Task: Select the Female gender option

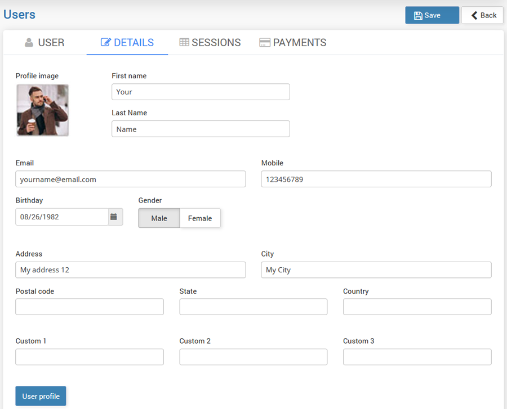Action: tap(200, 218)
